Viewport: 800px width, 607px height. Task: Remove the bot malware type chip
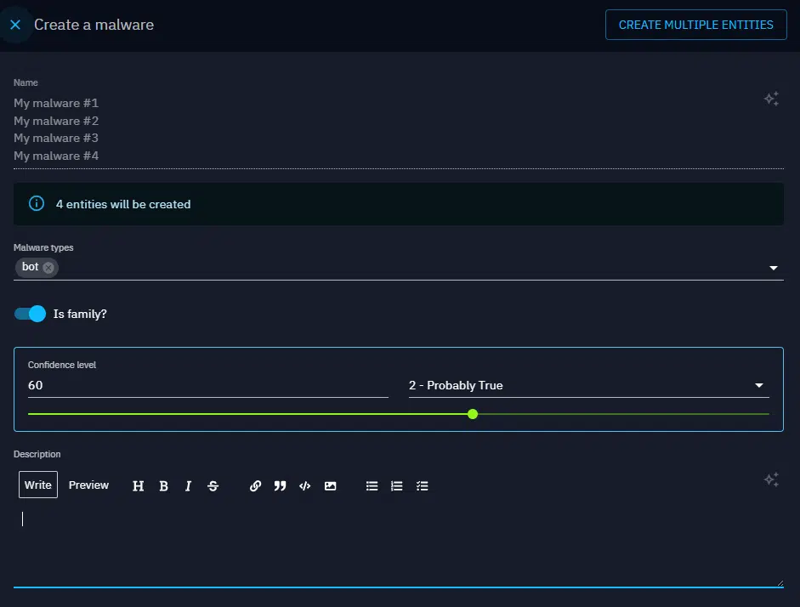tap(49, 268)
